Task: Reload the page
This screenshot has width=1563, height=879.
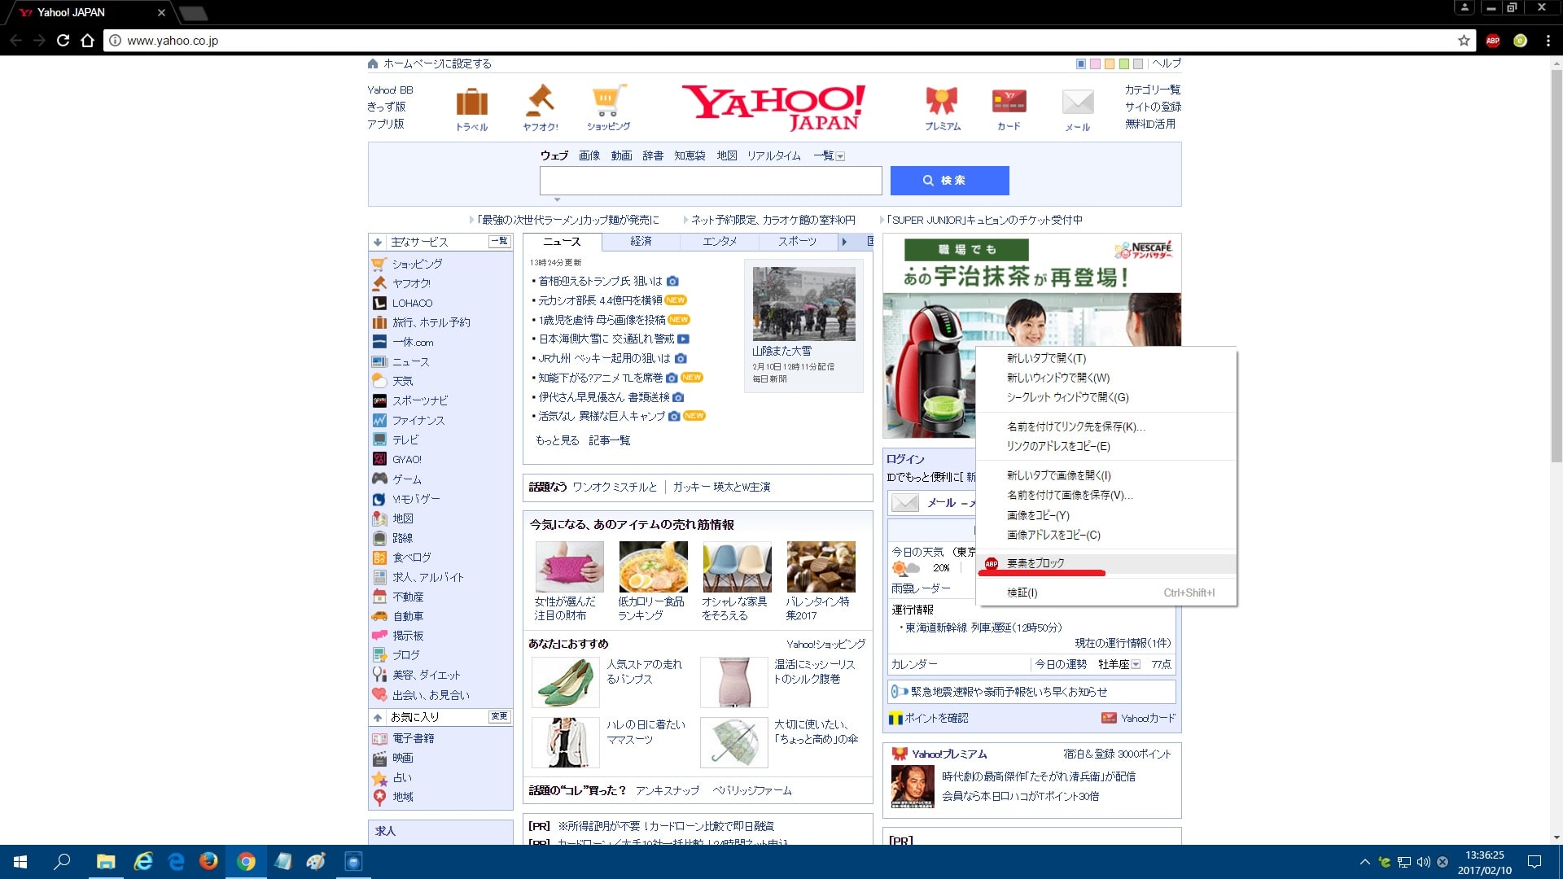Action: coord(63,40)
